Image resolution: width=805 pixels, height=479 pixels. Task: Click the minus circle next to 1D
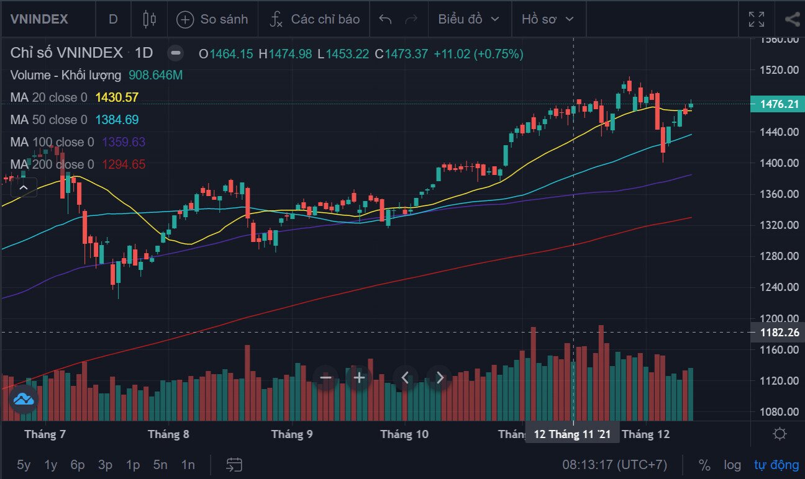tap(176, 53)
